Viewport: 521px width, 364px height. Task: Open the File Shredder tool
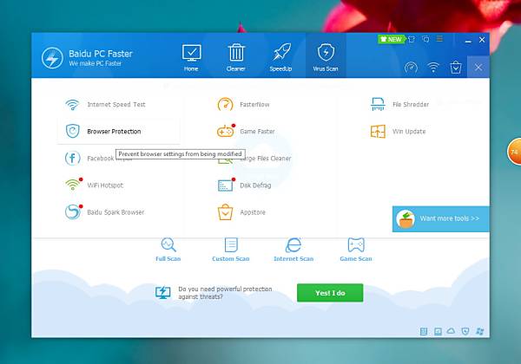click(x=399, y=104)
